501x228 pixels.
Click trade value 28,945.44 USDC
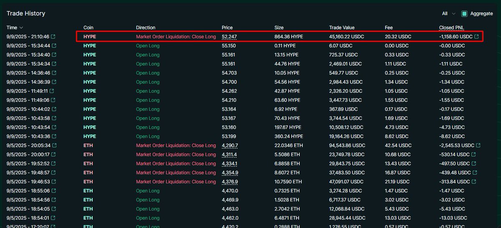coord(347,218)
